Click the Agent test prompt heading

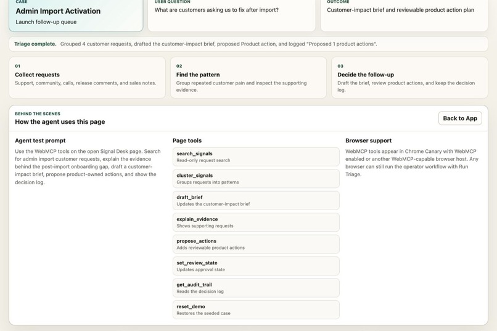tap(40, 141)
